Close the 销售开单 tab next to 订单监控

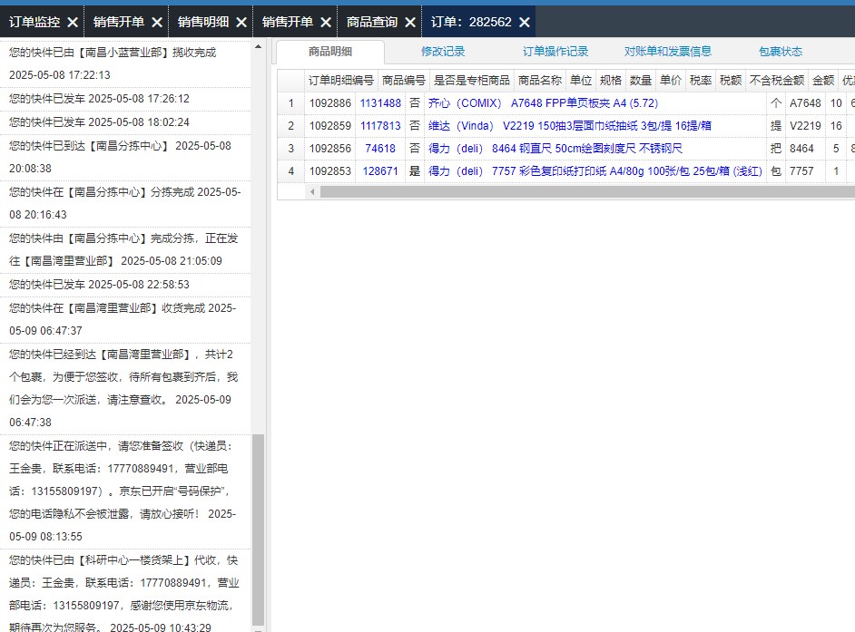[x=157, y=23]
